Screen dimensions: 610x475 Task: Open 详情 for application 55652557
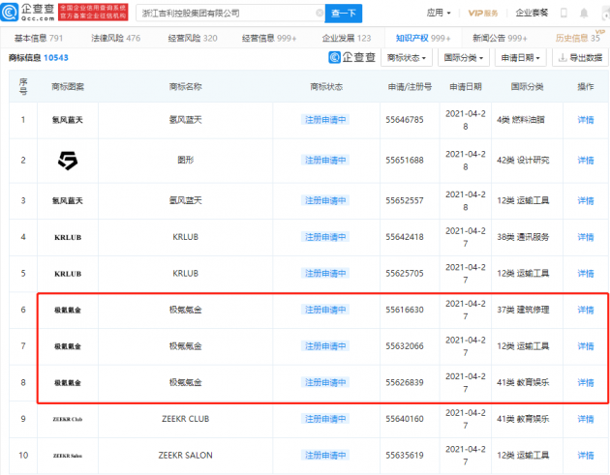[585, 200]
